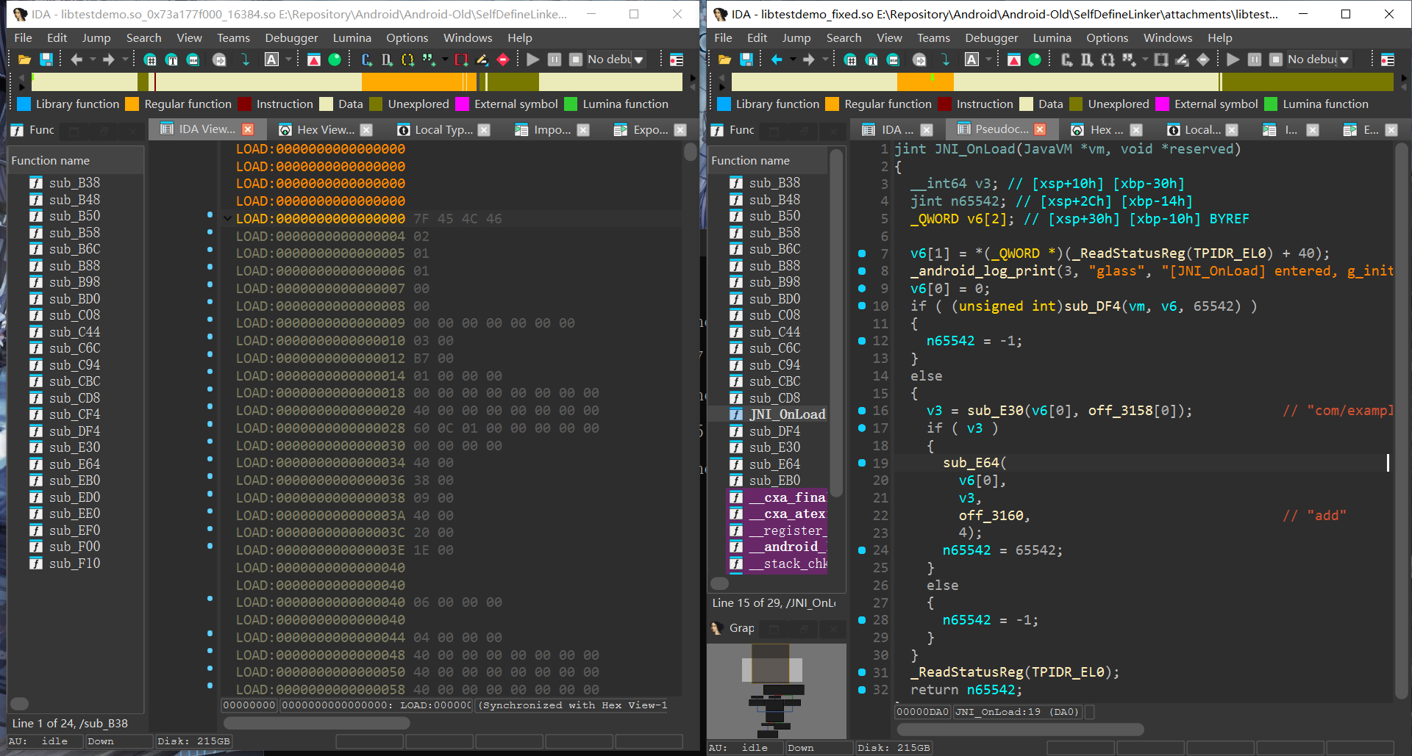The image size is (1412, 756).
Task: Select JNI_OnLoad in the function list
Action: tap(787, 414)
